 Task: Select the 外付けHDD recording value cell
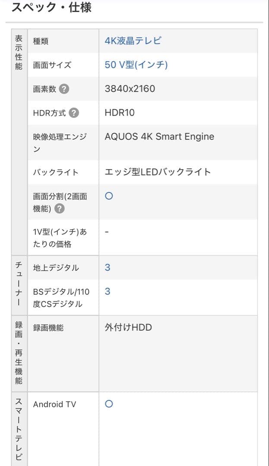[x=127, y=327]
